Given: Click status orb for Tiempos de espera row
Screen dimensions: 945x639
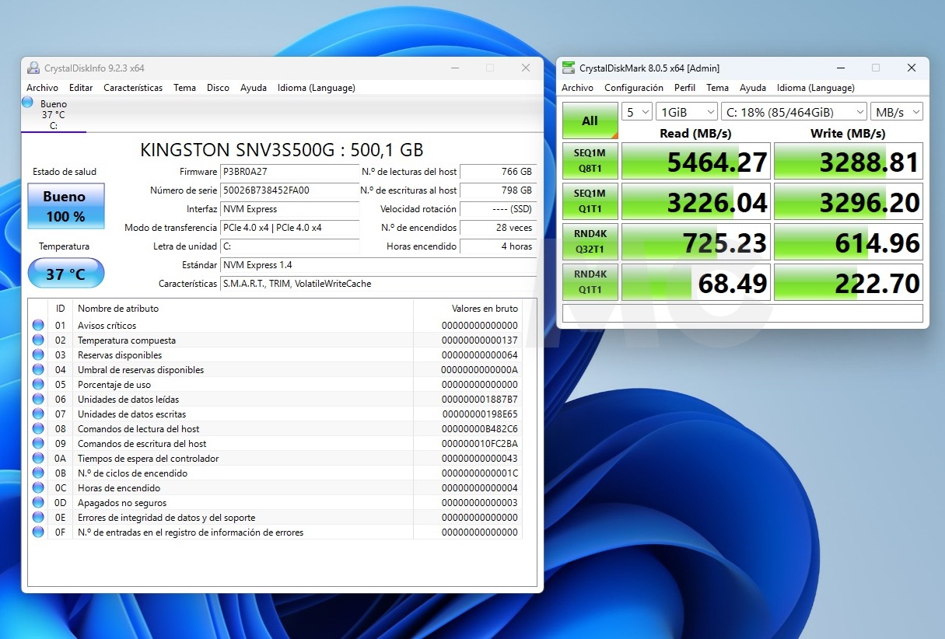Looking at the screenshot, I should pos(38,459).
